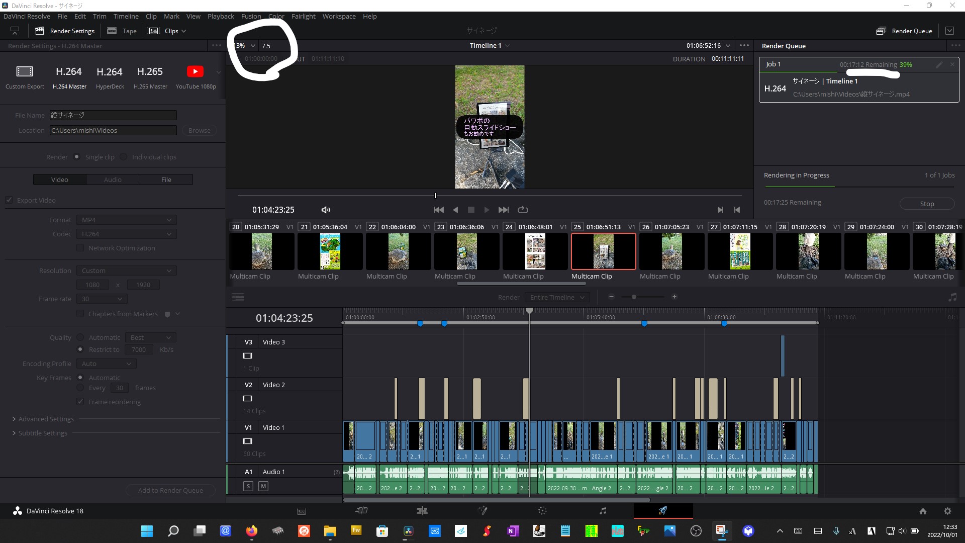
Task: Toggle viewer audio speaker icon
Action: click(326, 210)
